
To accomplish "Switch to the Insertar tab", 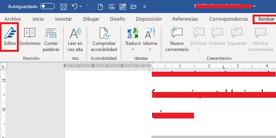I will (64, 19).
